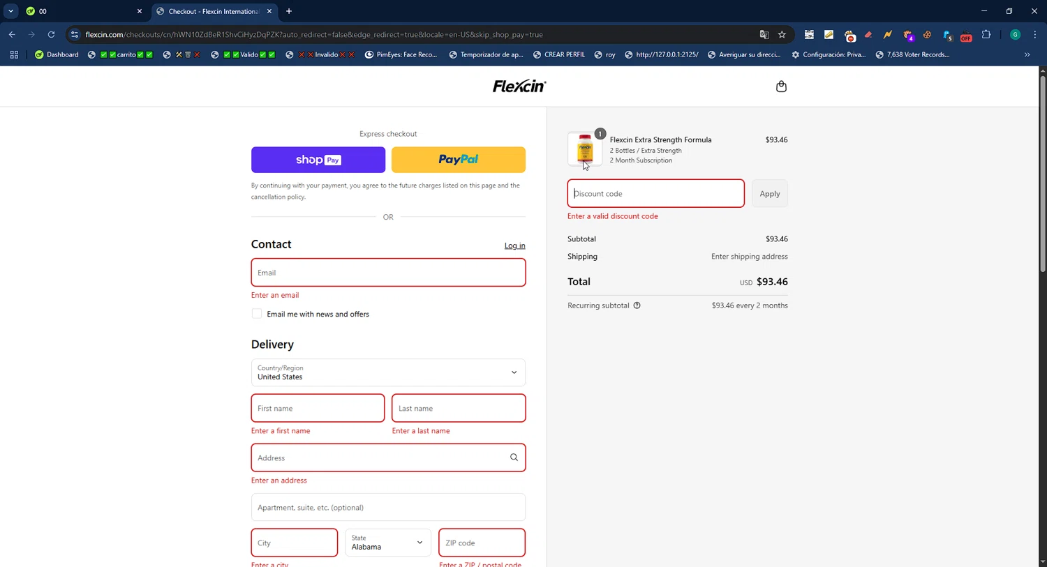Viewport: 1047px width, 567px height.
Task: Open the Valido bookmark
Action: (243, 54)
